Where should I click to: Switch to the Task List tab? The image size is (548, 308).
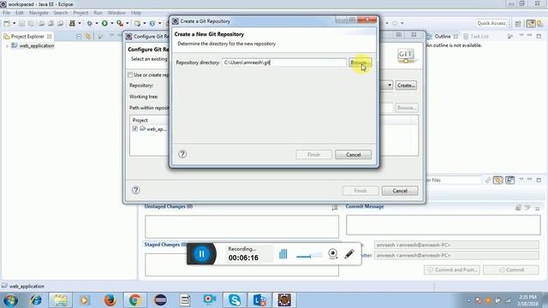(476, 36)
